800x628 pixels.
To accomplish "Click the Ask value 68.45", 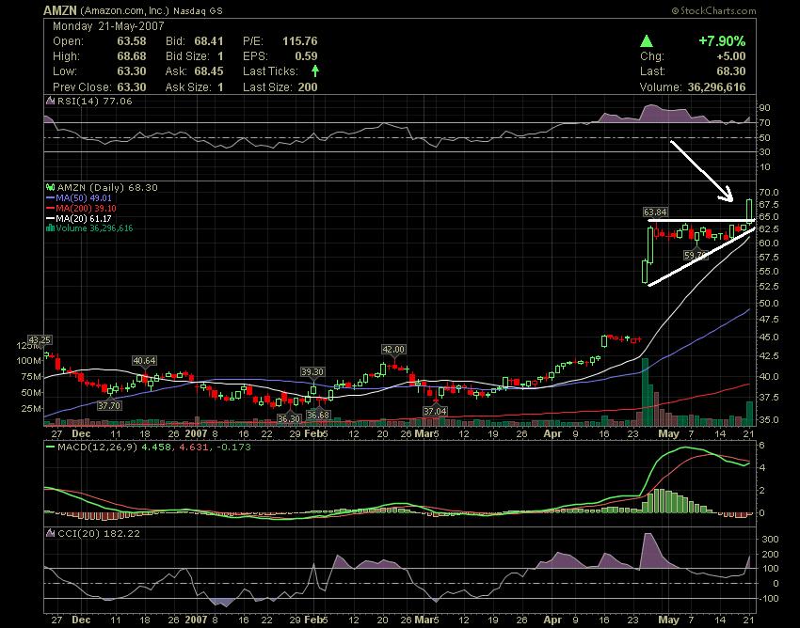I will pos(209,71).
